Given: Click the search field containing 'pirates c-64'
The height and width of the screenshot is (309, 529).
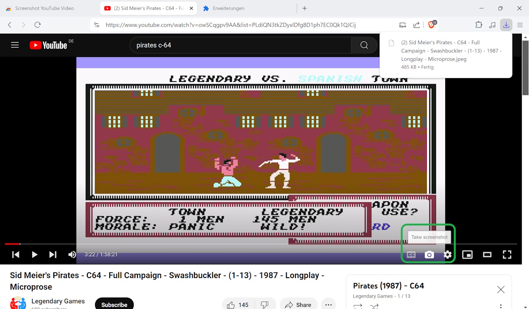Looking at the screenshot, I should point(240,45).
